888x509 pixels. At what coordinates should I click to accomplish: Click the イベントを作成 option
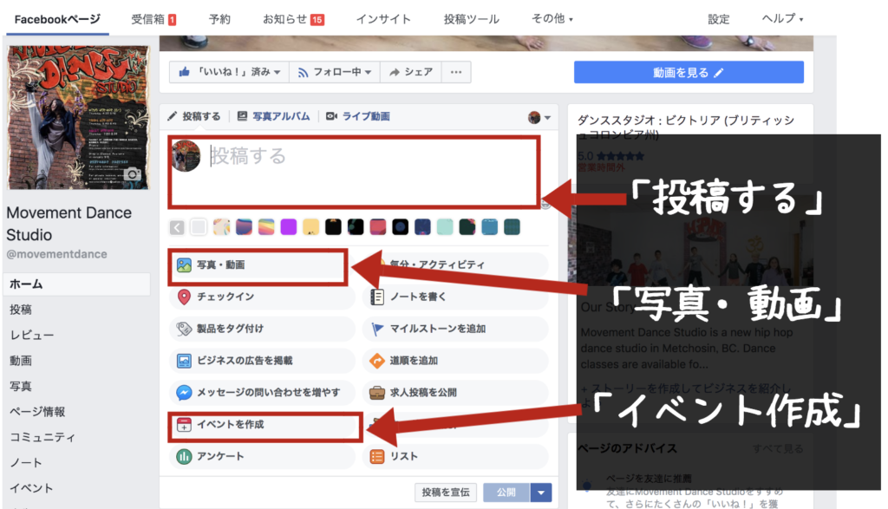[x=261, y=425]
